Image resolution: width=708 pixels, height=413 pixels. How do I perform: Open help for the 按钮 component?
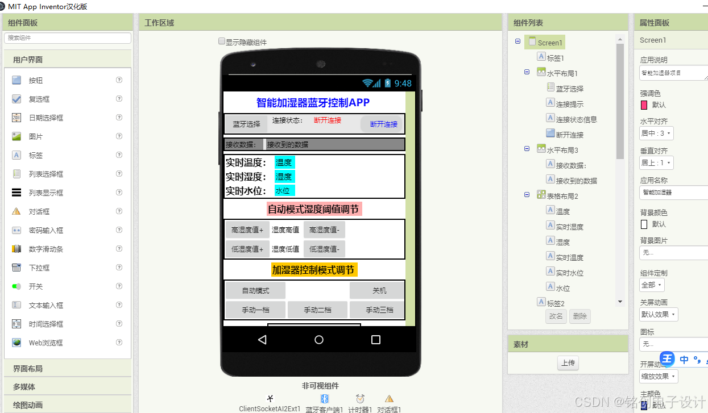click(119, 80)
